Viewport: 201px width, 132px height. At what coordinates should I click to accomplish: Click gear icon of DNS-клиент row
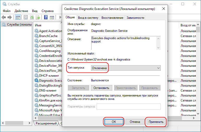(x=37, y=90)
